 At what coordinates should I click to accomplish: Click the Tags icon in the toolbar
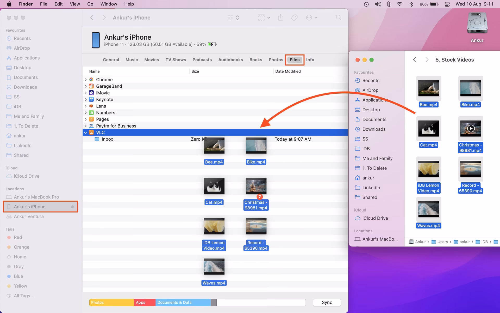(x=294, y=17)
